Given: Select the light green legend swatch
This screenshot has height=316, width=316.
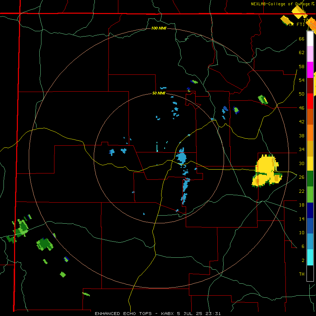Looking at the screenshot, I should coord(310,195).
